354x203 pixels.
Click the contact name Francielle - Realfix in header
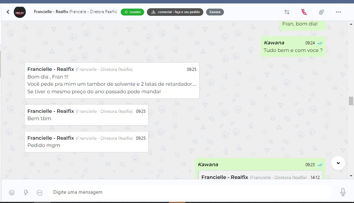pos(51,12)
